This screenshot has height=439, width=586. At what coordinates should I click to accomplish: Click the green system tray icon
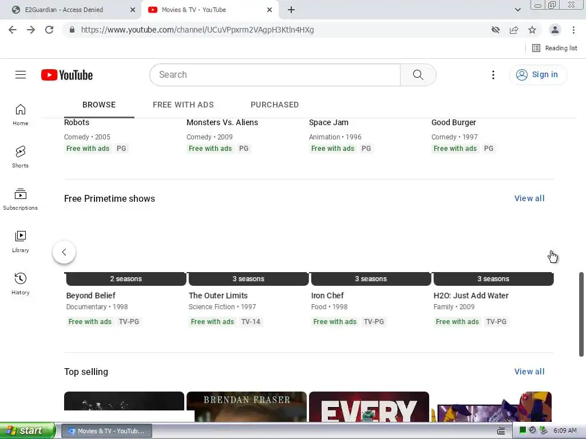522,430
